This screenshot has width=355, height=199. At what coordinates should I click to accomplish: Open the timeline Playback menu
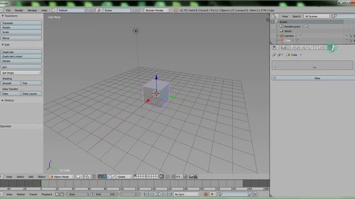[47, 194]
